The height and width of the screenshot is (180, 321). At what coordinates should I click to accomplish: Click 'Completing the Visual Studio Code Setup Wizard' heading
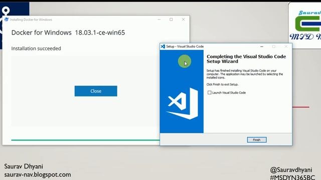(x=246, y=59)
